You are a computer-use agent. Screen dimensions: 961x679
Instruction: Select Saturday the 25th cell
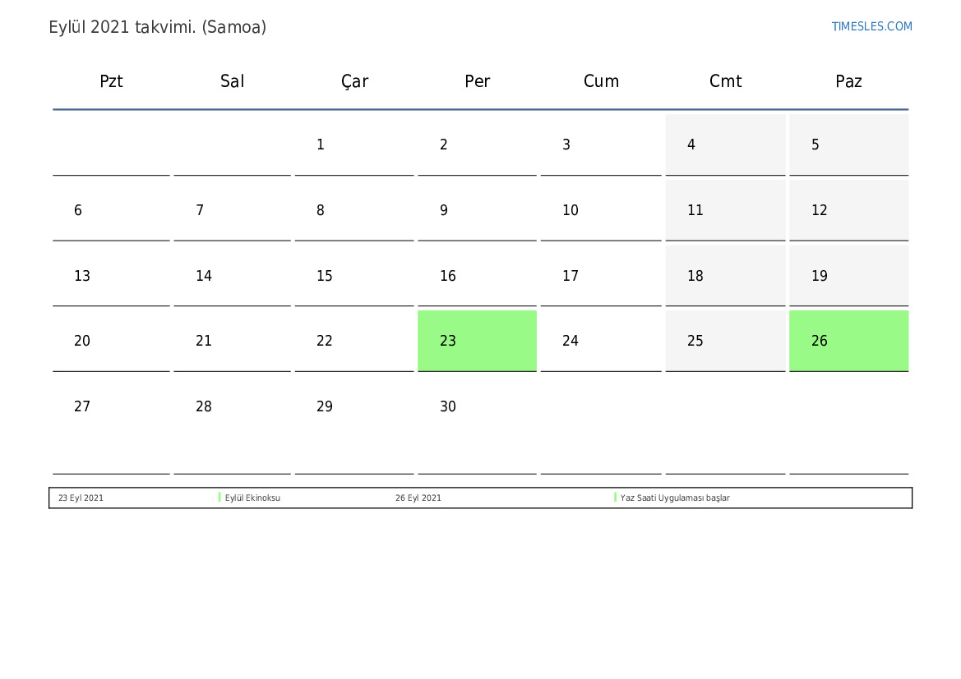pyautogui.click(x=725, y=341)
